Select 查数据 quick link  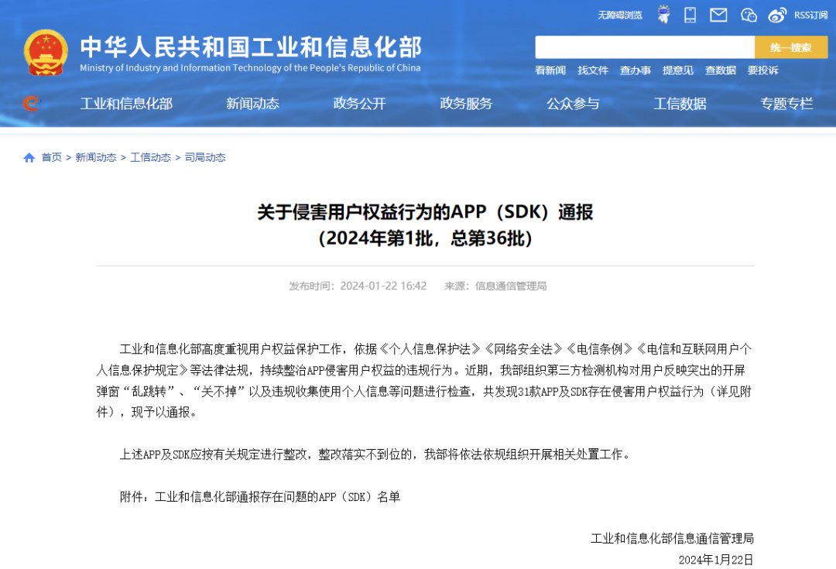721,70
